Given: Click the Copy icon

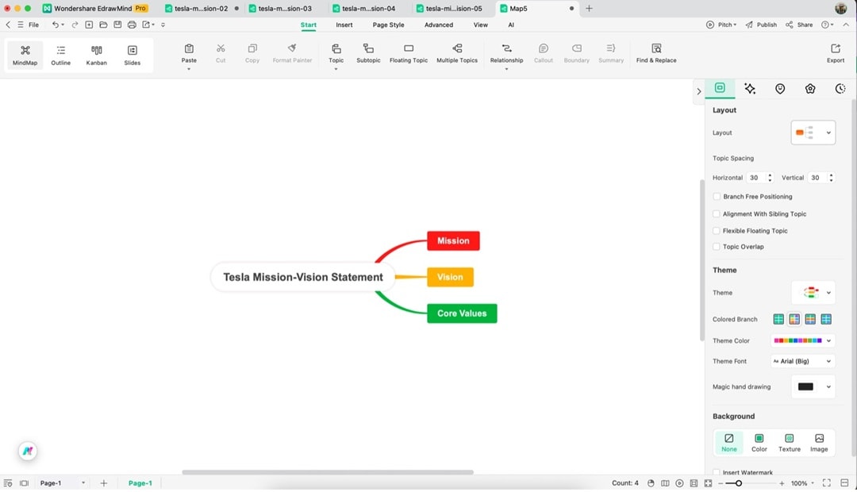Looking at the screenshot, I should [252, 48].
